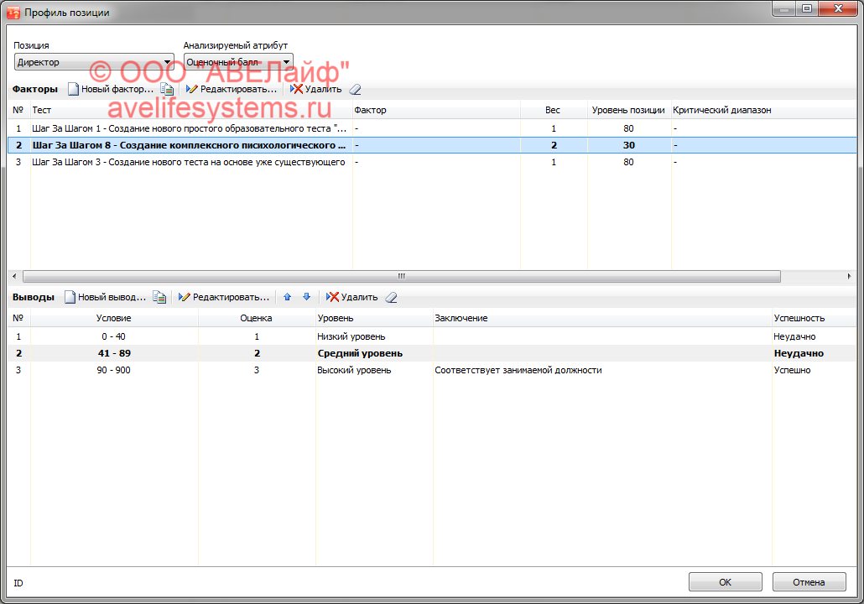This screenshot has height=604, width=864.
Task: Select the Высокий уровень conclusion row
Action: click(x=353, y=370)
